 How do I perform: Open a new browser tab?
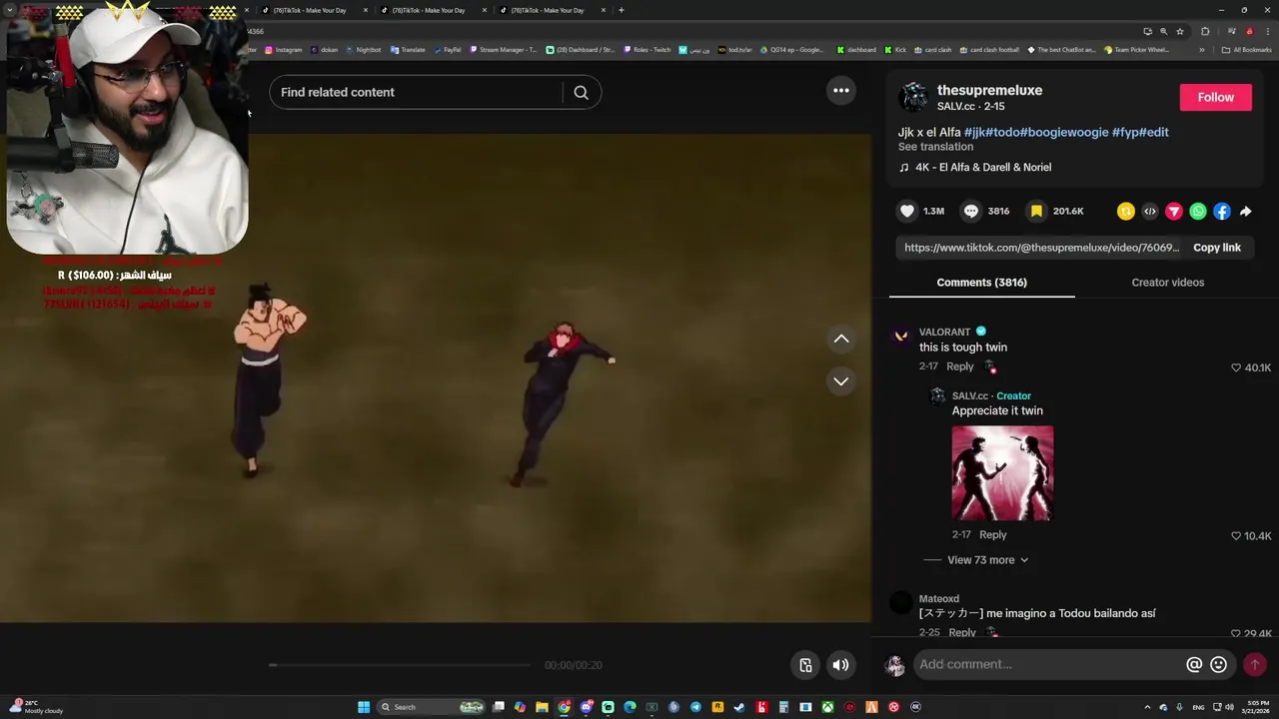coord(622,10)
